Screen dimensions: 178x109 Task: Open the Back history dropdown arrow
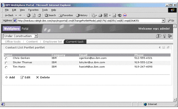[16, 15]
